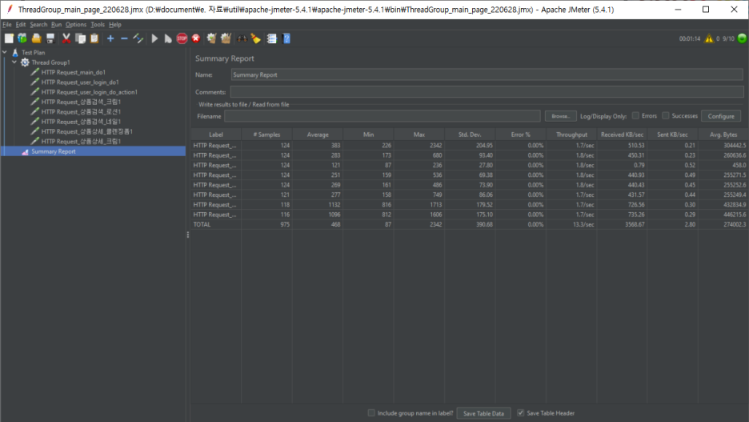
Task: Open the Templates toolbar icon
Action: point(22,38)
